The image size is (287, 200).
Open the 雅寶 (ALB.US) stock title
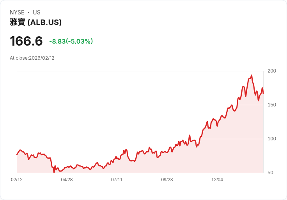point(36,22)
